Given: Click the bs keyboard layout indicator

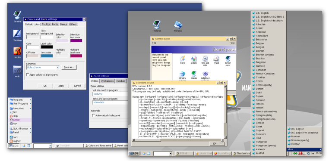Looking at the screenshot, I should (x=313, y=154).
